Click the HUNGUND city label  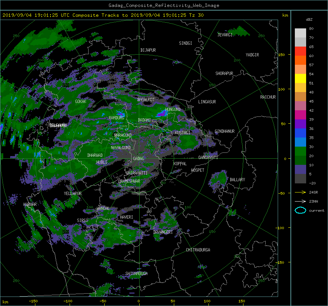[173, 110]
